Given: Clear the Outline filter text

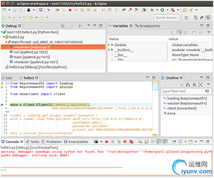Looking at the screenshot, I should [207, 91].
